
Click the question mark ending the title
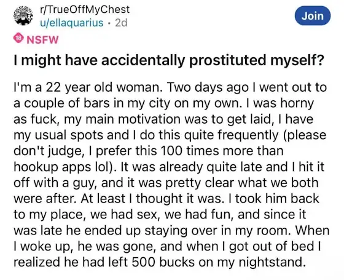pyautogui.click(x=319, y=60)
